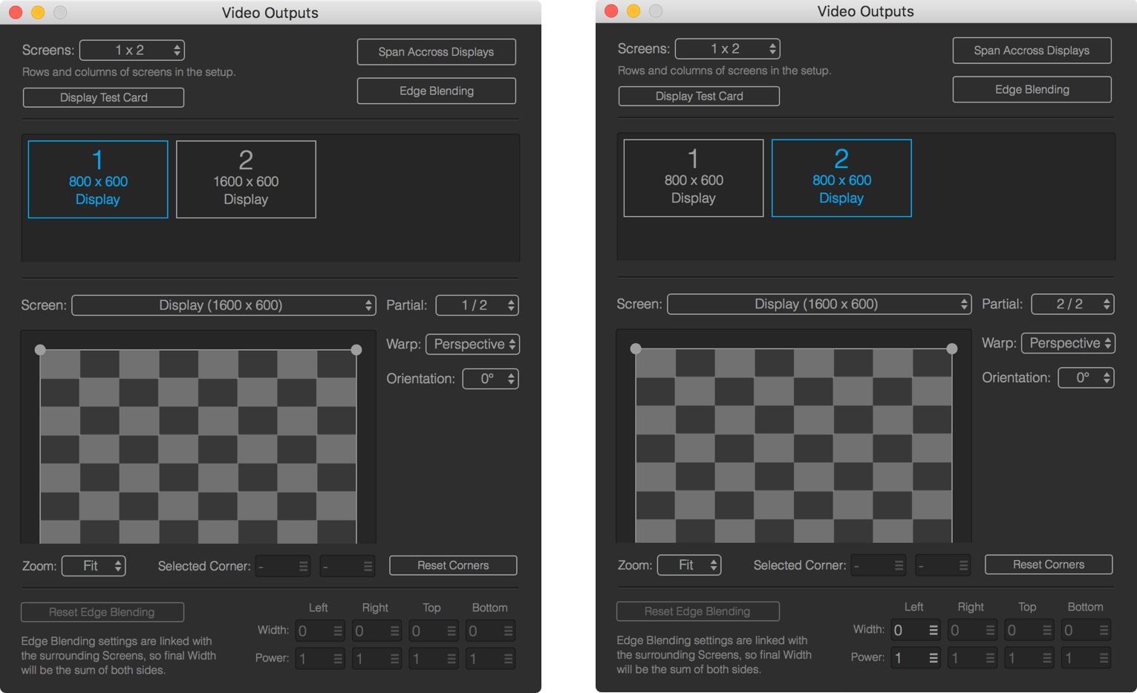Select screen 1 thumbnail in right window
This screenshot has height=693, width=1137.
694,178
